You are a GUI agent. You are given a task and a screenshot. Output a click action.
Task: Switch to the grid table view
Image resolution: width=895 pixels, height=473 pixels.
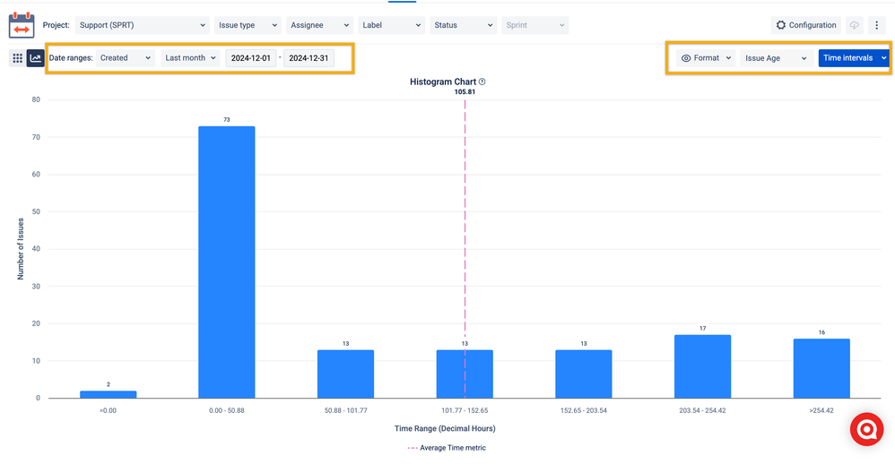point(17,58)
